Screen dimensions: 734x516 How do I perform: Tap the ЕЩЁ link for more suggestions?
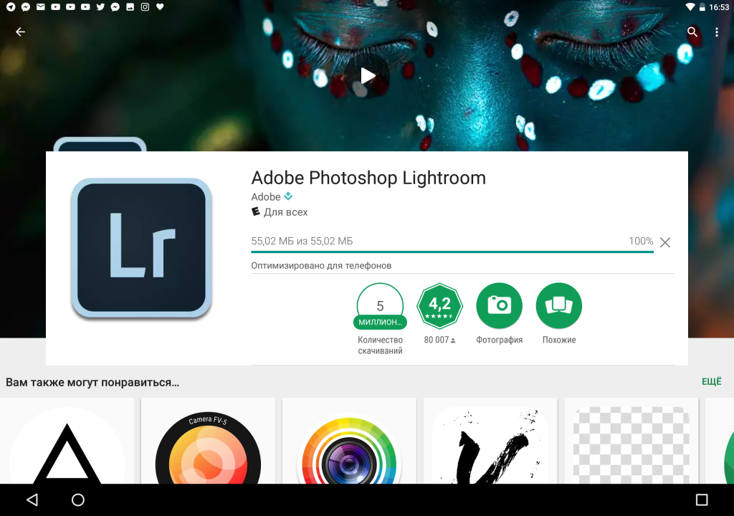pyautogui.click(x=711, y=382)
